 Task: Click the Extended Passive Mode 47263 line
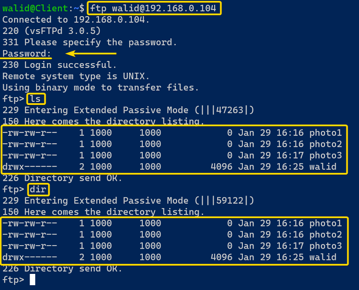128,110
